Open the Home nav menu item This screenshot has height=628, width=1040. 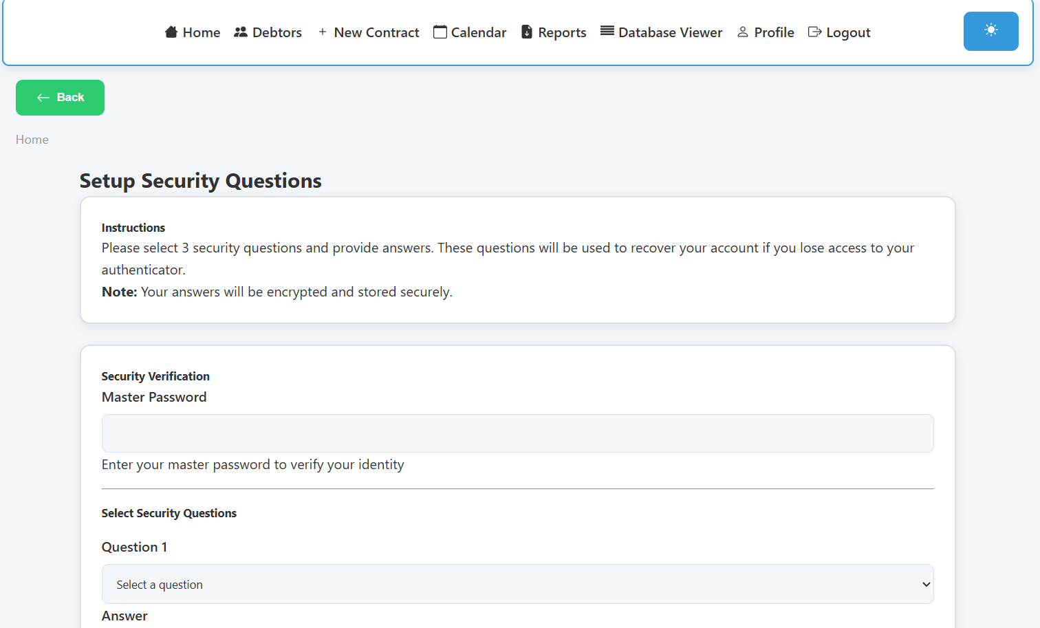coord(202,32)
